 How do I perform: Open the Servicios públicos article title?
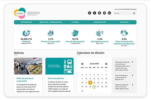pos(56,78)
